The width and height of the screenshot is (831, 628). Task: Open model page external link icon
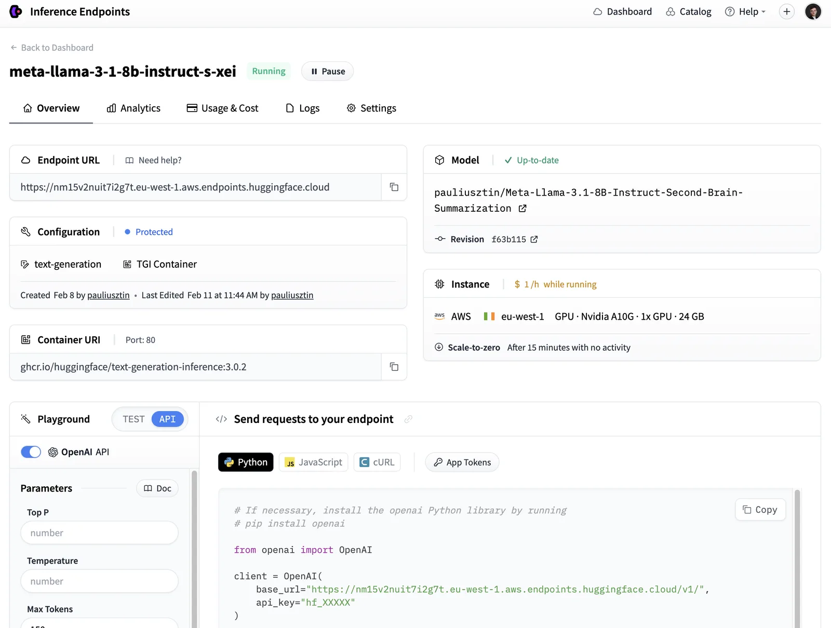point(522,208)
